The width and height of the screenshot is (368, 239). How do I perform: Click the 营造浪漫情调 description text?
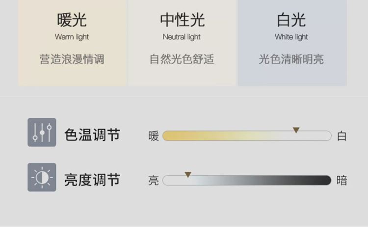[72, 59]
